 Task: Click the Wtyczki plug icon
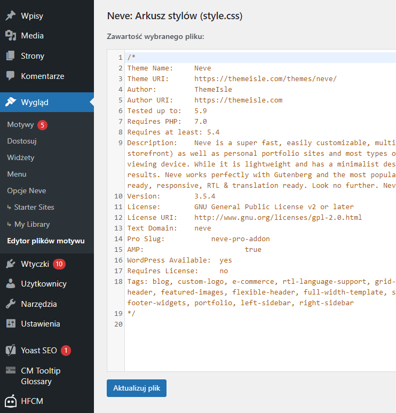point(11,264)
